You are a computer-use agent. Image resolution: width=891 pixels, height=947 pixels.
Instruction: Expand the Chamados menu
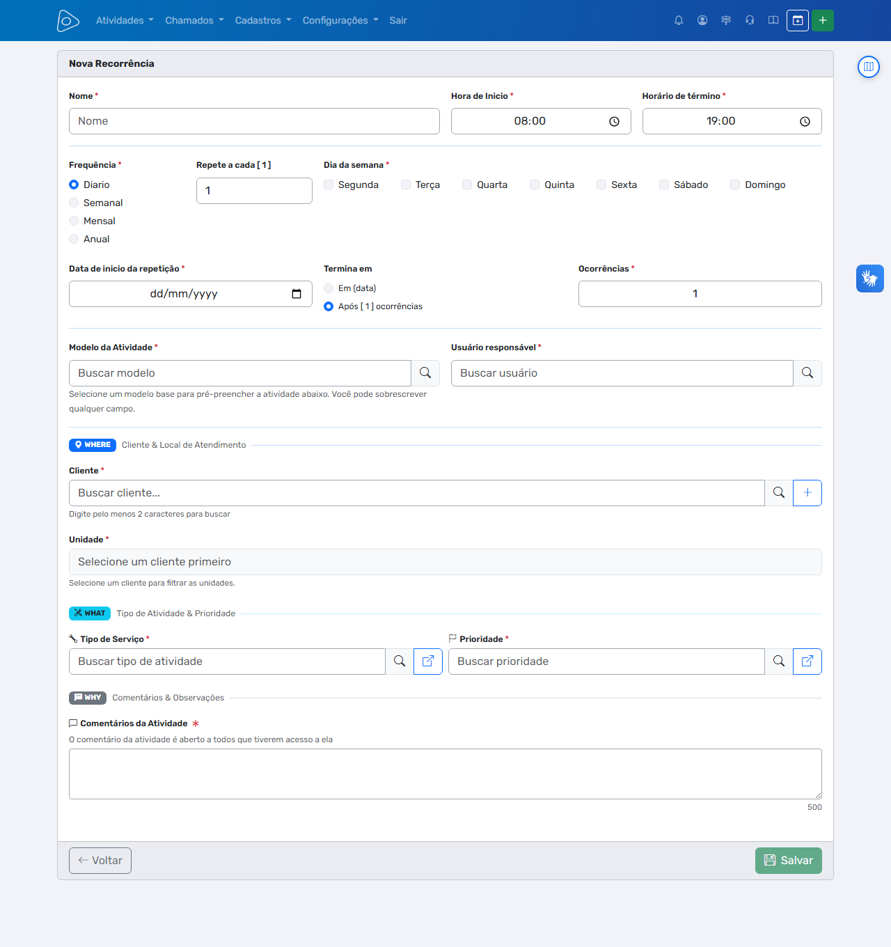194,21
